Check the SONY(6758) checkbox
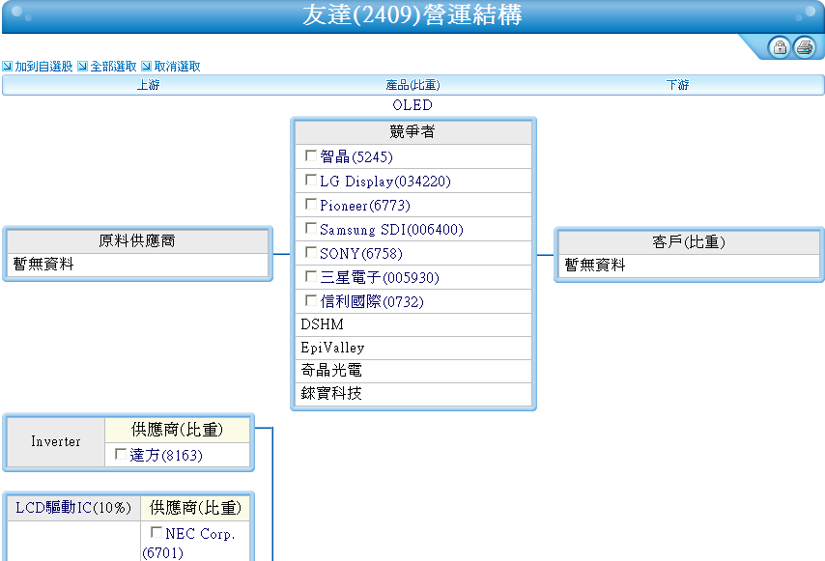The height and width of the screenshot is (561, 825). (x=311, y=252)
